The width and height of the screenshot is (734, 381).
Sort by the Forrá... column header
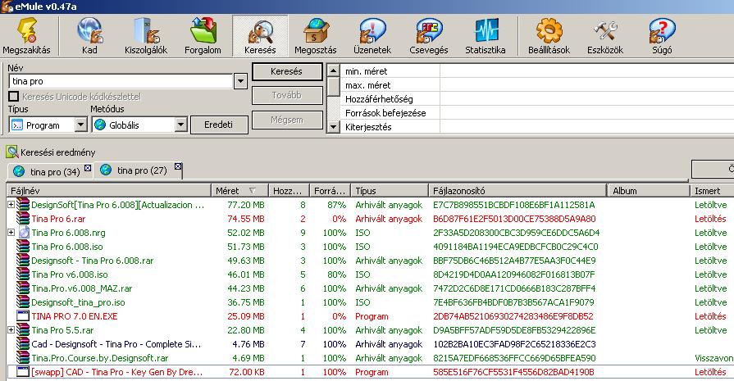coord(330,191)
